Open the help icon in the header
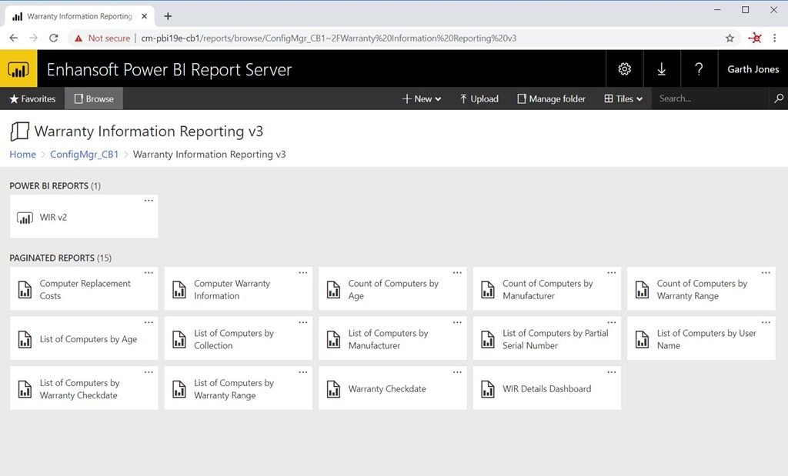This screenshot has height=476, width=788. point(699,68)
